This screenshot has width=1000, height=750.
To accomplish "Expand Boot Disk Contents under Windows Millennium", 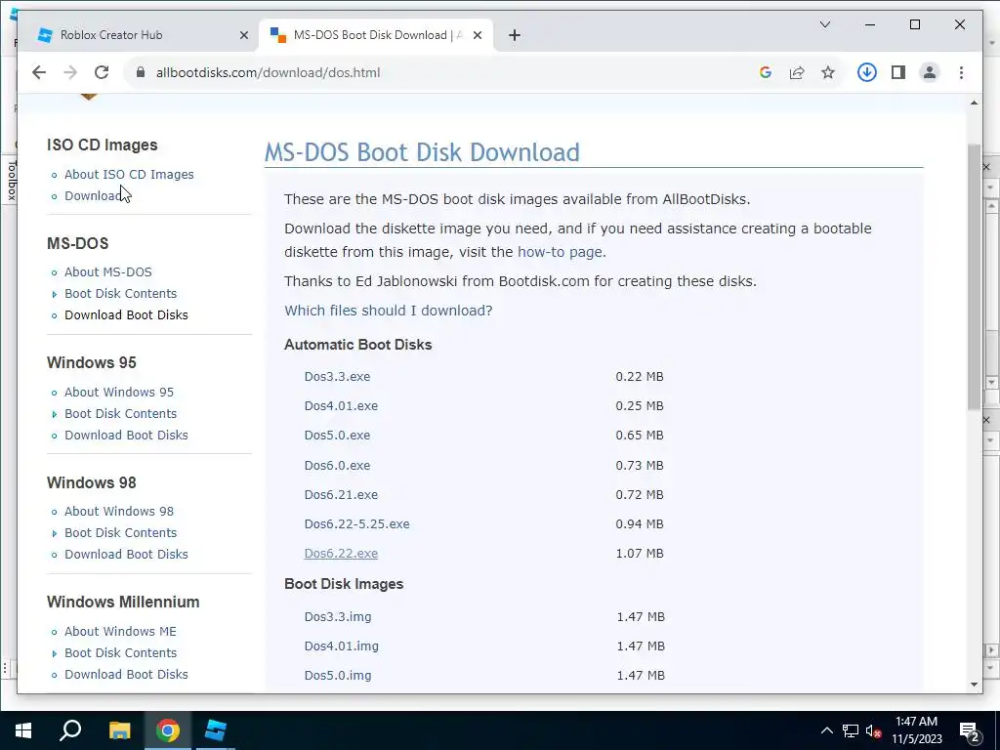I will (120, 653).
